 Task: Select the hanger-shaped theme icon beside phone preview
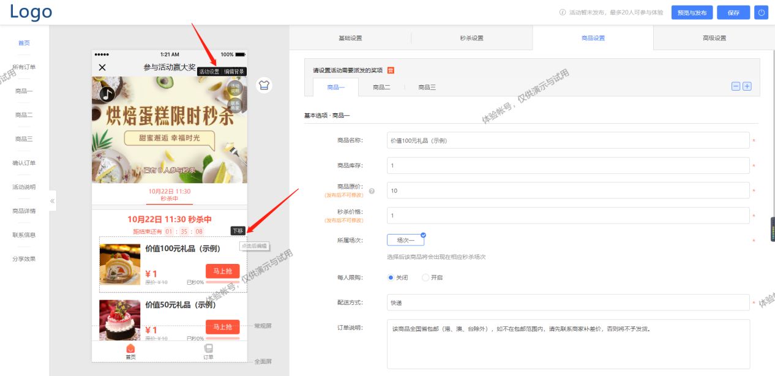point(264,86)
